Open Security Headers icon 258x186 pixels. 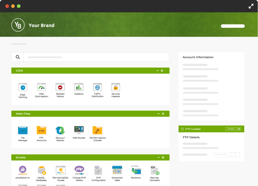(x=116, y=87)
